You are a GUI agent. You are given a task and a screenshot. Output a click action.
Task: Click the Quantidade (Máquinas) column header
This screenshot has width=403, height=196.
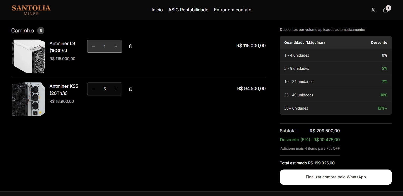(304, 42)
